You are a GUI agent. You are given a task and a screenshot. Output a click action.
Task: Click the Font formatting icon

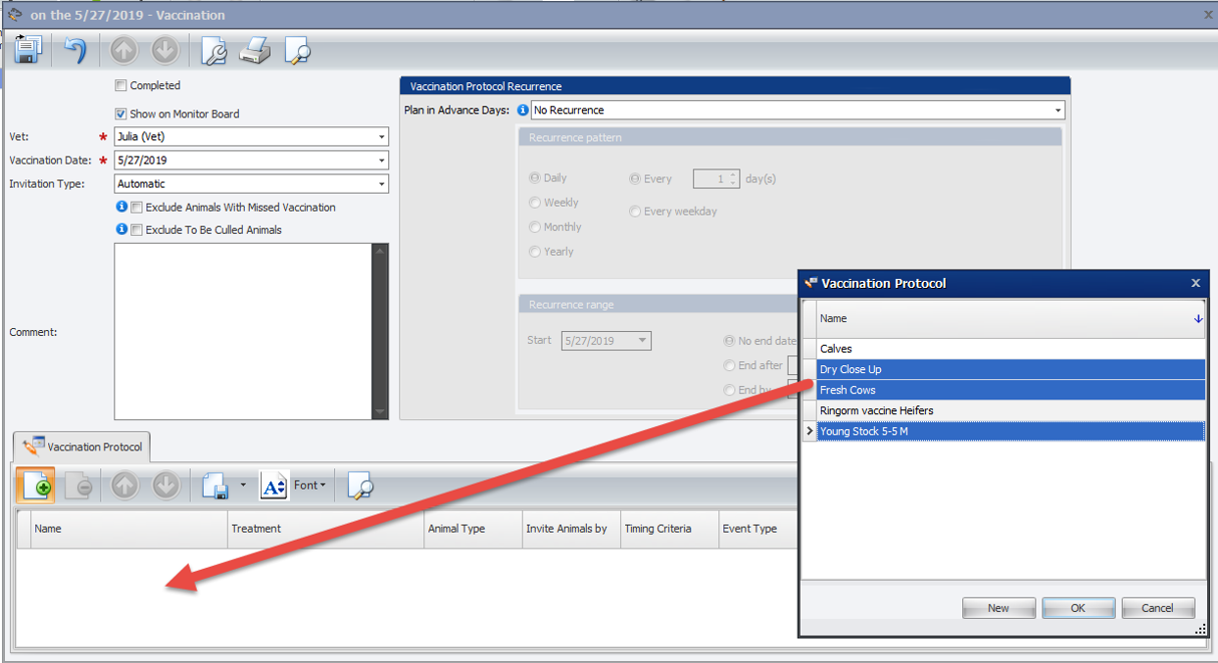pos(272,486)
